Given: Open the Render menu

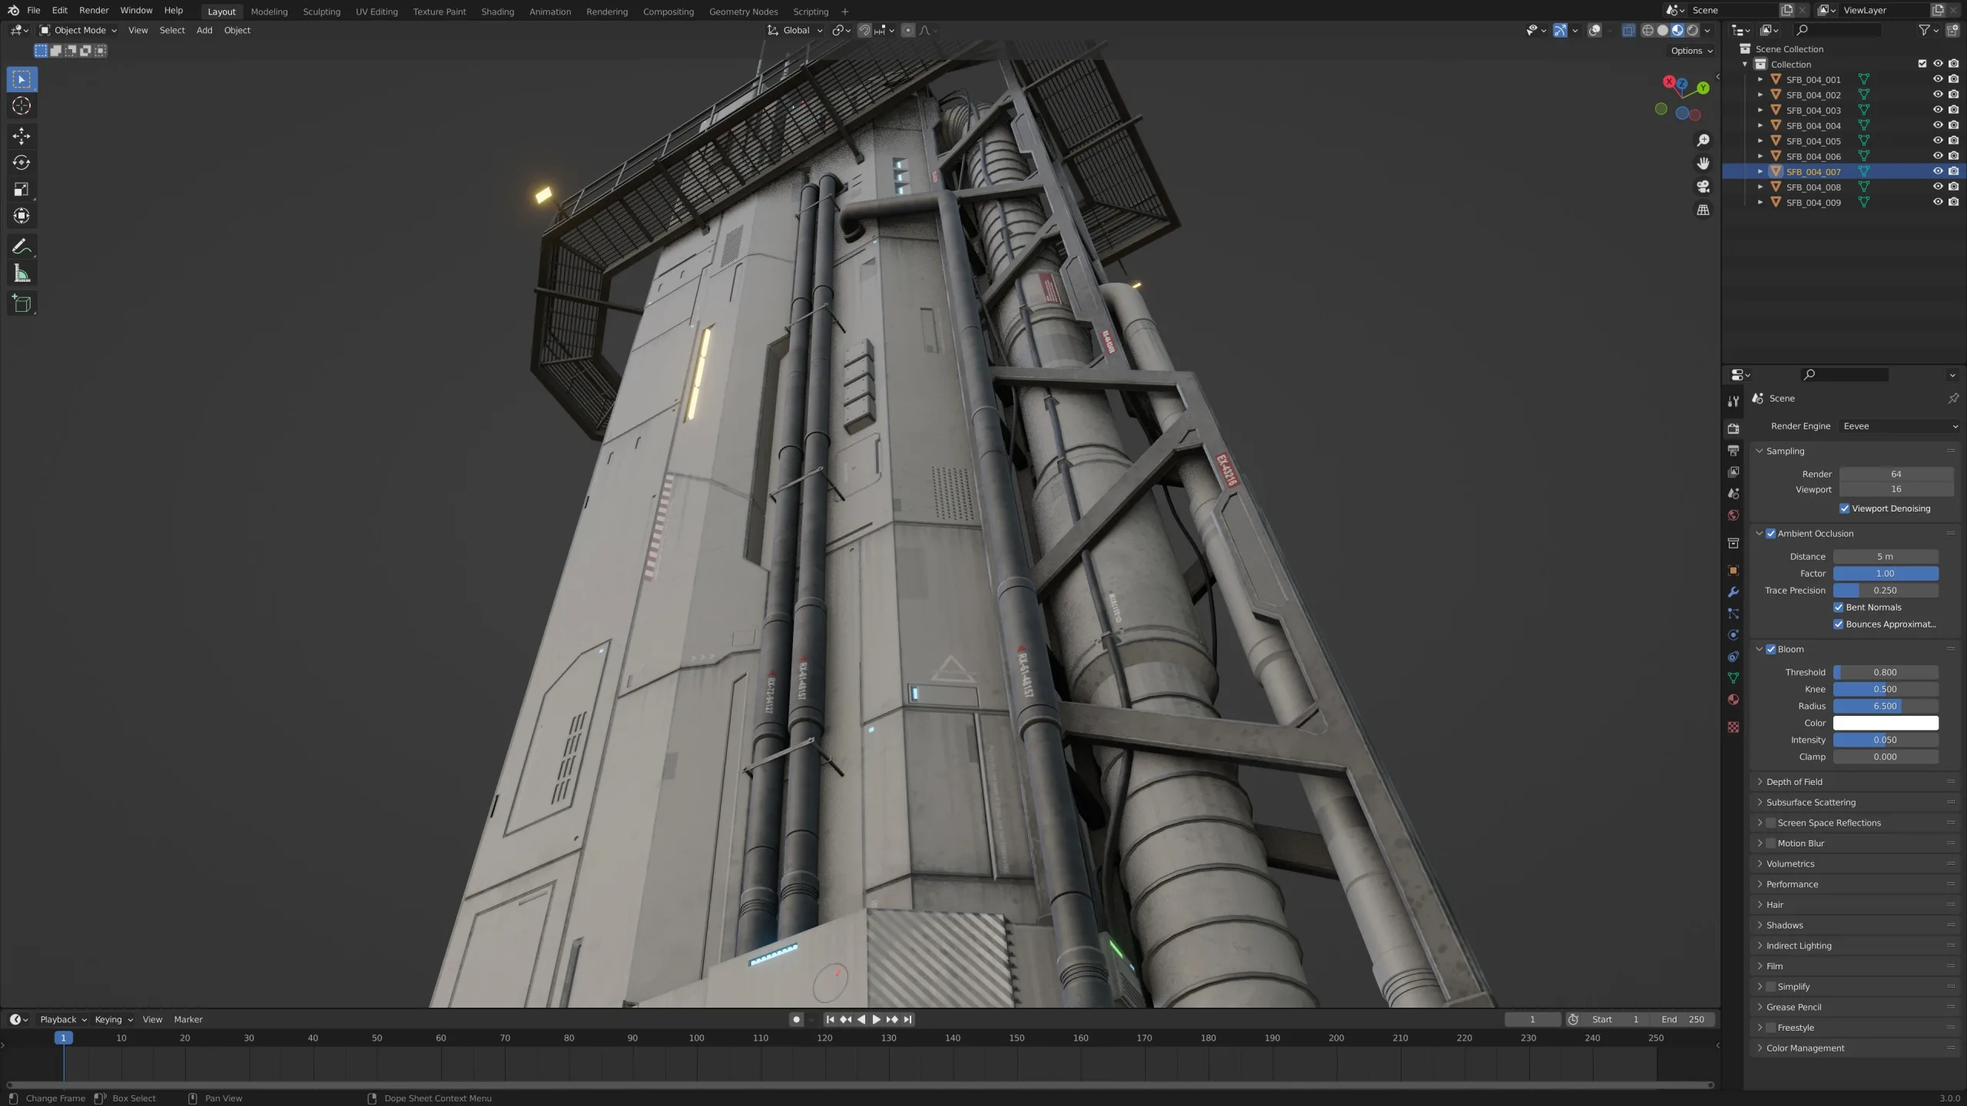Looking at the screenshot, I should [94, 11].
